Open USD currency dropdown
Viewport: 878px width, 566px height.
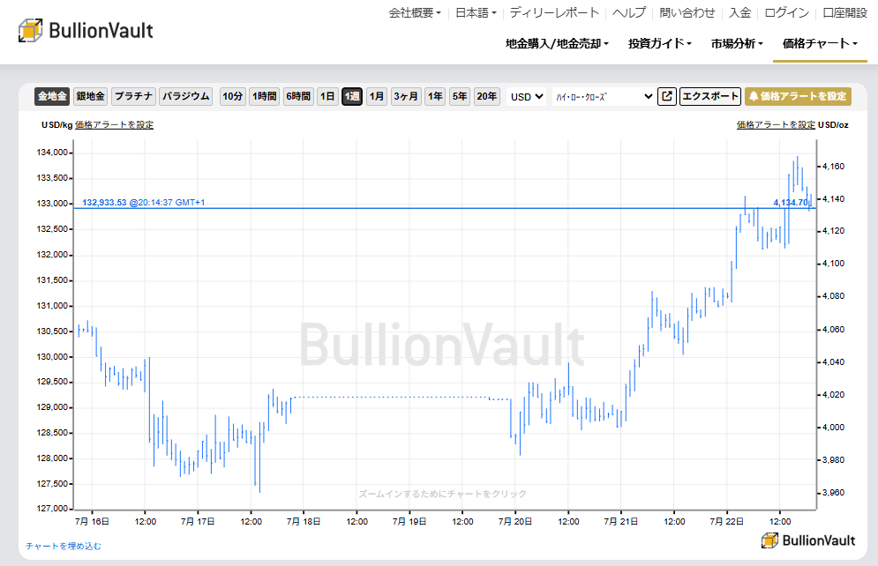526,97
